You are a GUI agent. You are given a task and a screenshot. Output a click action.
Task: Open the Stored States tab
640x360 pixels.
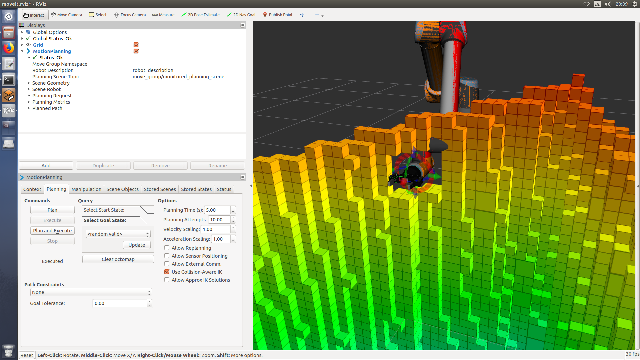[196, 189]
